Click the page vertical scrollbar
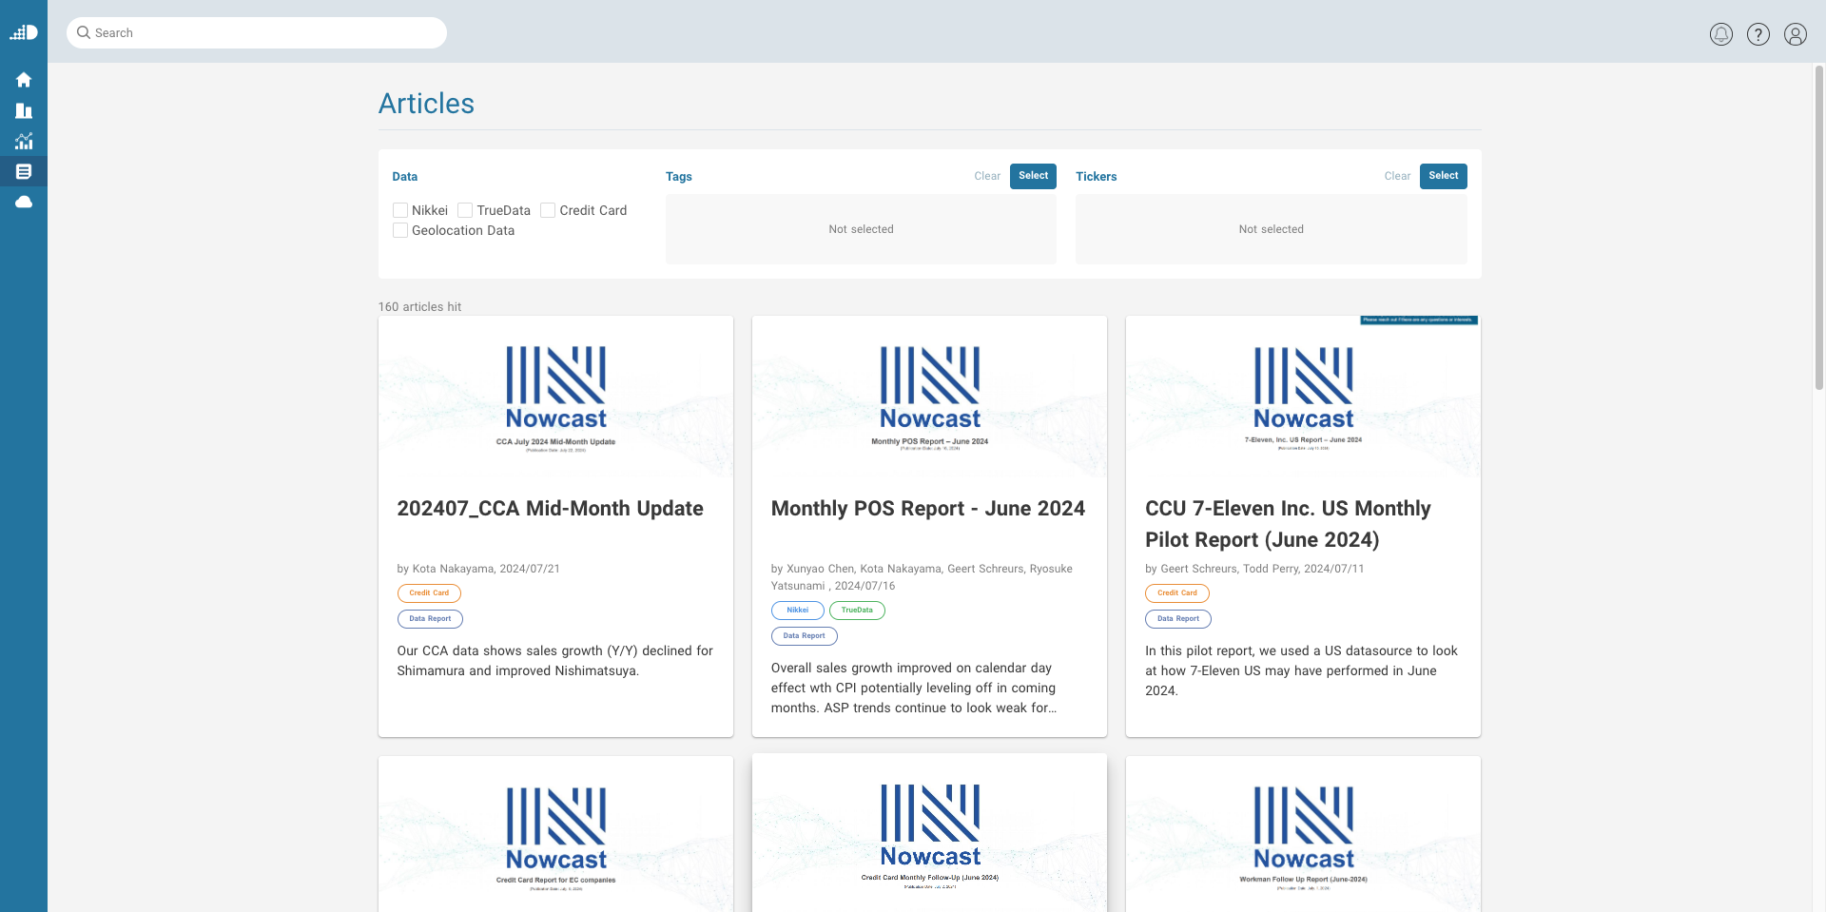This screenshot has width=1826, height=912. (1818, 228)
